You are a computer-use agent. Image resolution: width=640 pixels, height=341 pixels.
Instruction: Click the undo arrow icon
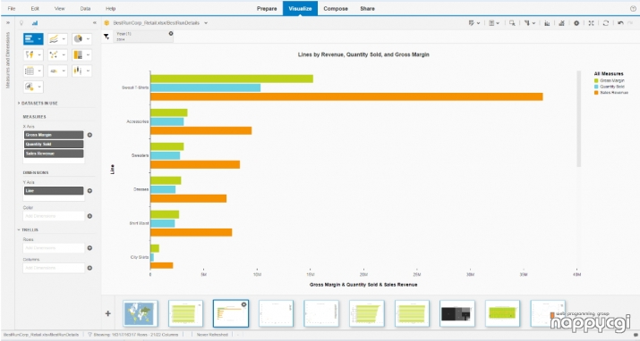click(620, 23)
